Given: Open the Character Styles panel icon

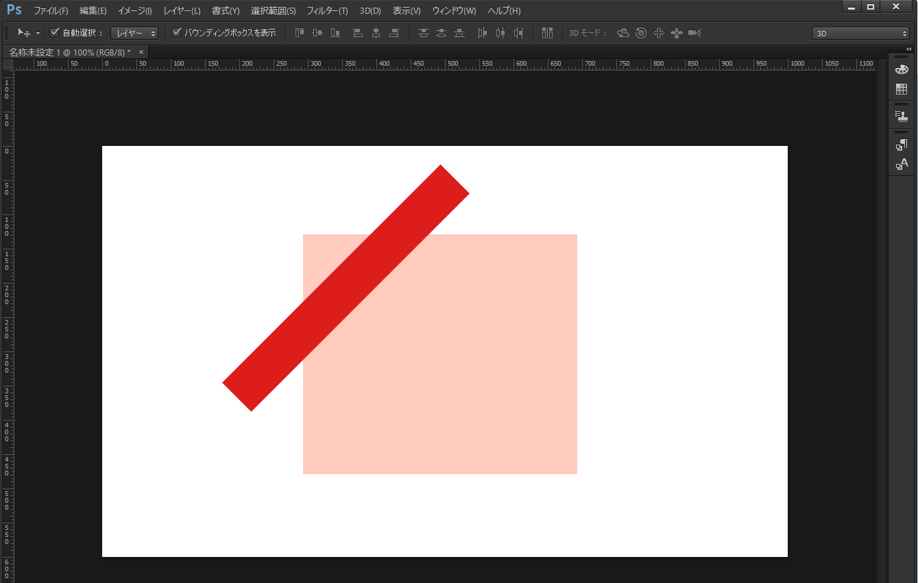Looking at the screenshot, I should (902, 164).
